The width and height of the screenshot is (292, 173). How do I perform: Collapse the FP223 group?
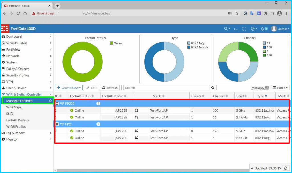(57, 103)
